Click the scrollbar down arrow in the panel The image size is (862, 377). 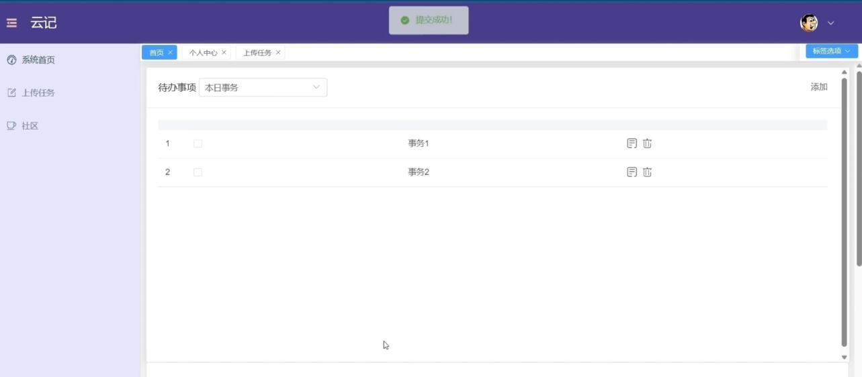(845, 358)
